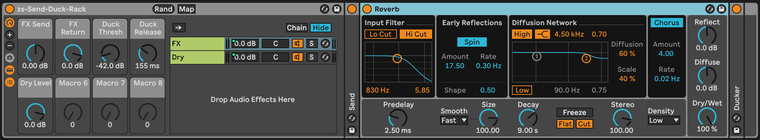Click the Freeze button in Reverb
Image resolution: width=760 pixels, height=140 pixels.
[574, 112]
